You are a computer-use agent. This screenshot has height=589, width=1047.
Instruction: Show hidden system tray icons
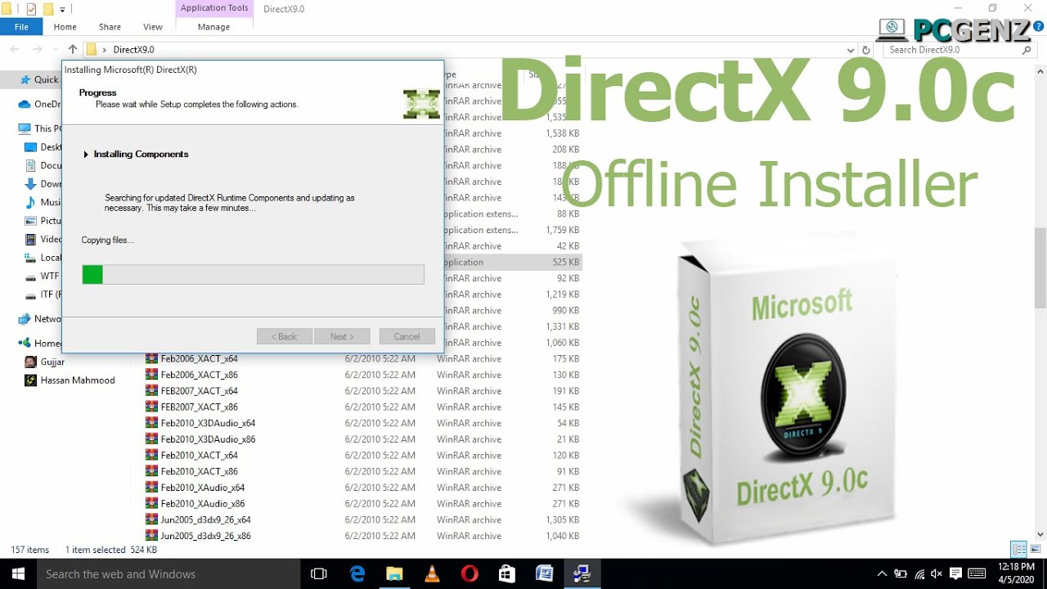click(x=882, y=574)
